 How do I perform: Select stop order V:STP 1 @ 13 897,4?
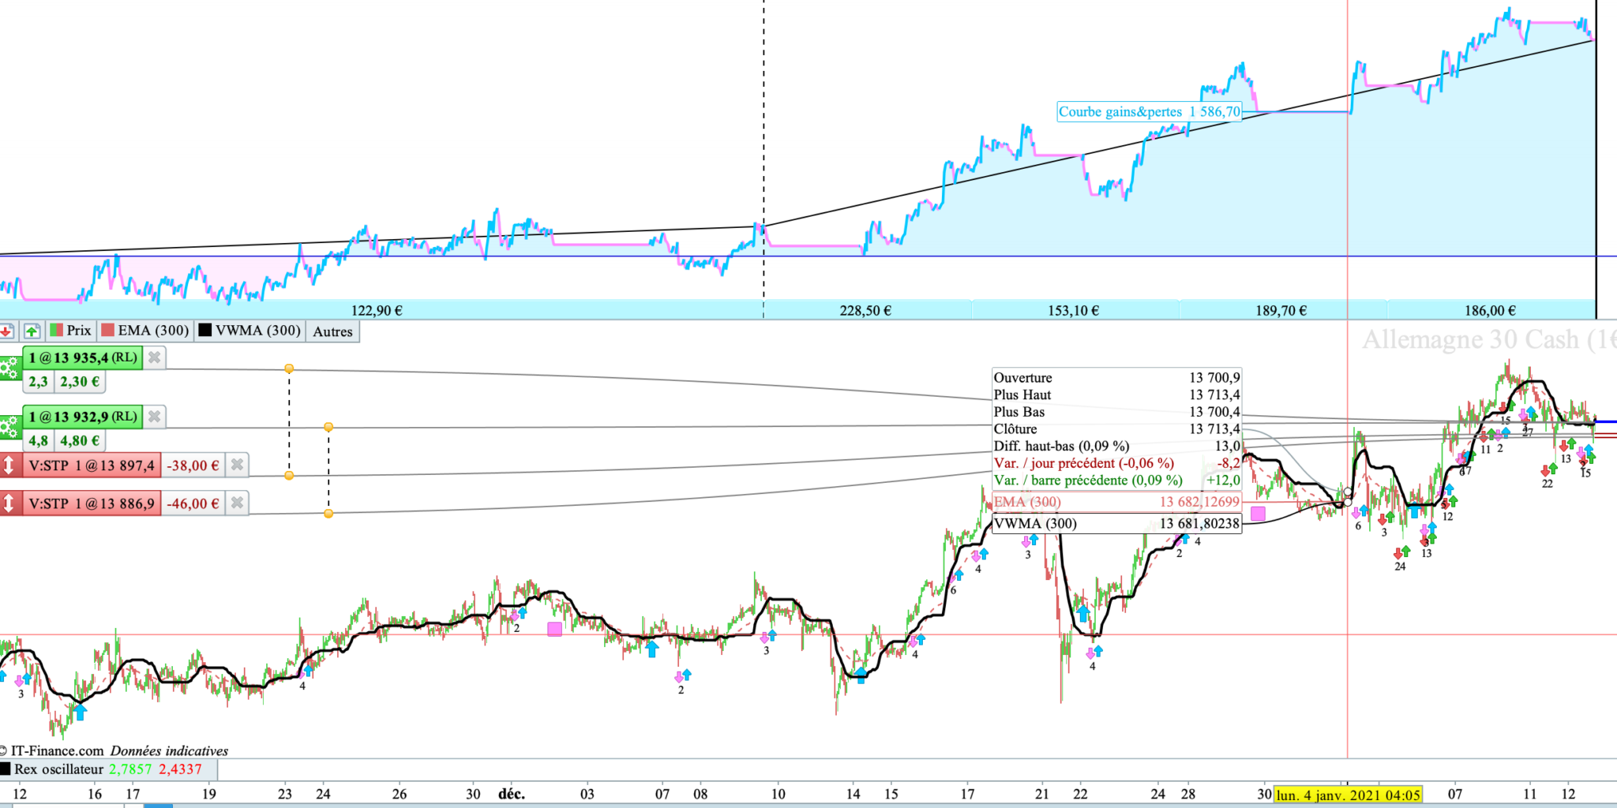pyautogui.click(x=92, y=466)
